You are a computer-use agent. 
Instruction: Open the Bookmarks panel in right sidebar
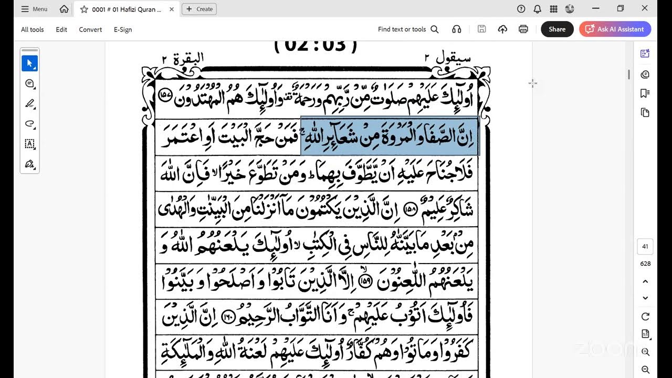coord(645,93)
